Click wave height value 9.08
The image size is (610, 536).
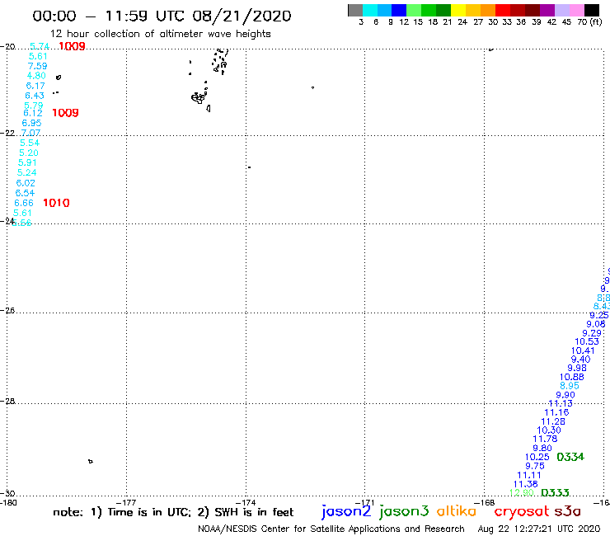pyautogui.click(x=596, y=324)
